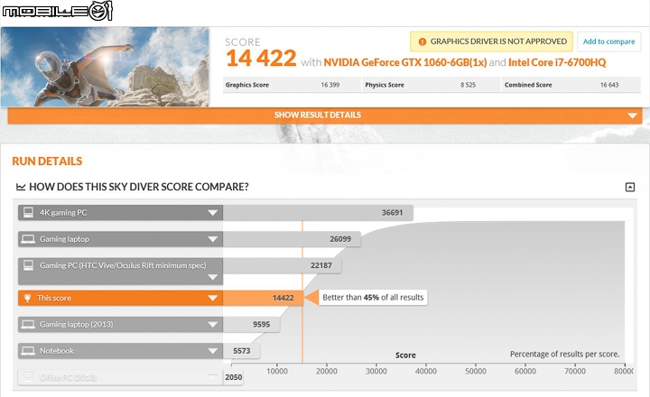650x397 pixels.
Task: Expand the Gaming laptop row arrow
Action: (x=213, y=239)
